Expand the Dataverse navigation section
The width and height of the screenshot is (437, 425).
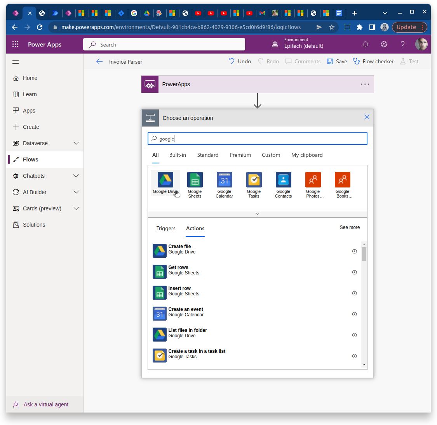pyautogui.click(x=76, y=143)
